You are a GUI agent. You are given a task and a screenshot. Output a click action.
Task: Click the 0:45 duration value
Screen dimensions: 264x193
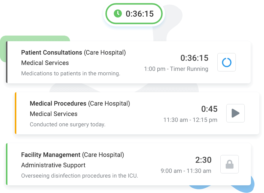[x=209, y=109]
